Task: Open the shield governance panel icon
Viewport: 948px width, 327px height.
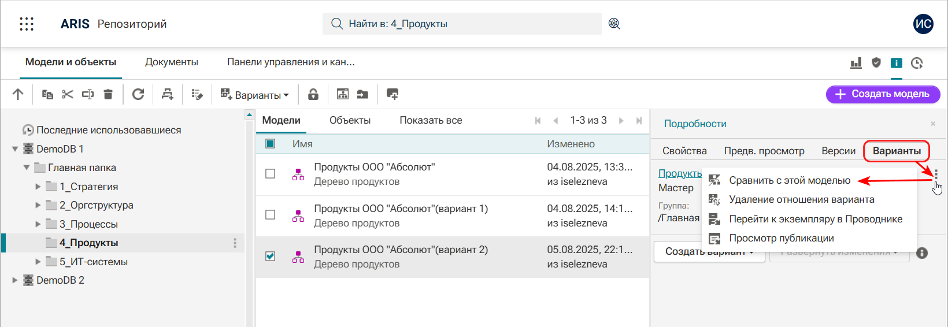Action: [876, 62]
